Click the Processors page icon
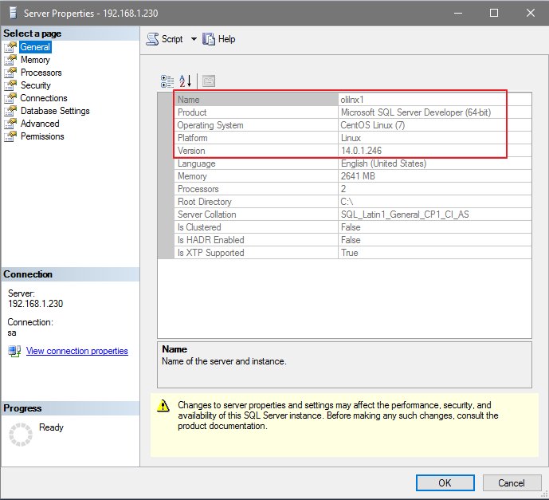Image resolution: width=549 pixels, height=500 pixels. [x=10, y=73]
